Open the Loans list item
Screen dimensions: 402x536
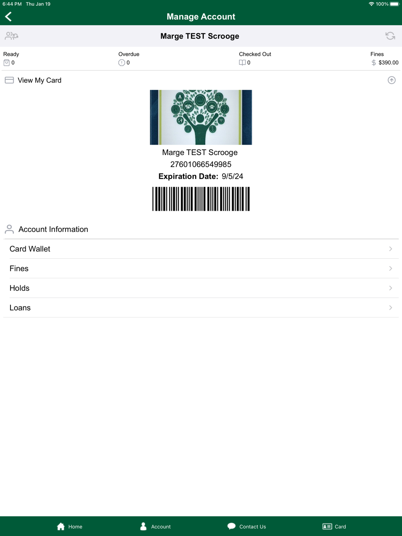pyautogui.click(x=201, y=308)
